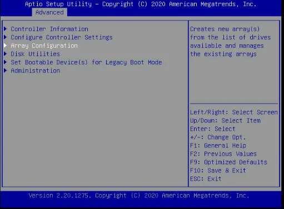Click the arrow beside Administration
Image resolution: width=284 pixels, height=209 pixels.
(x=6, y=70)
